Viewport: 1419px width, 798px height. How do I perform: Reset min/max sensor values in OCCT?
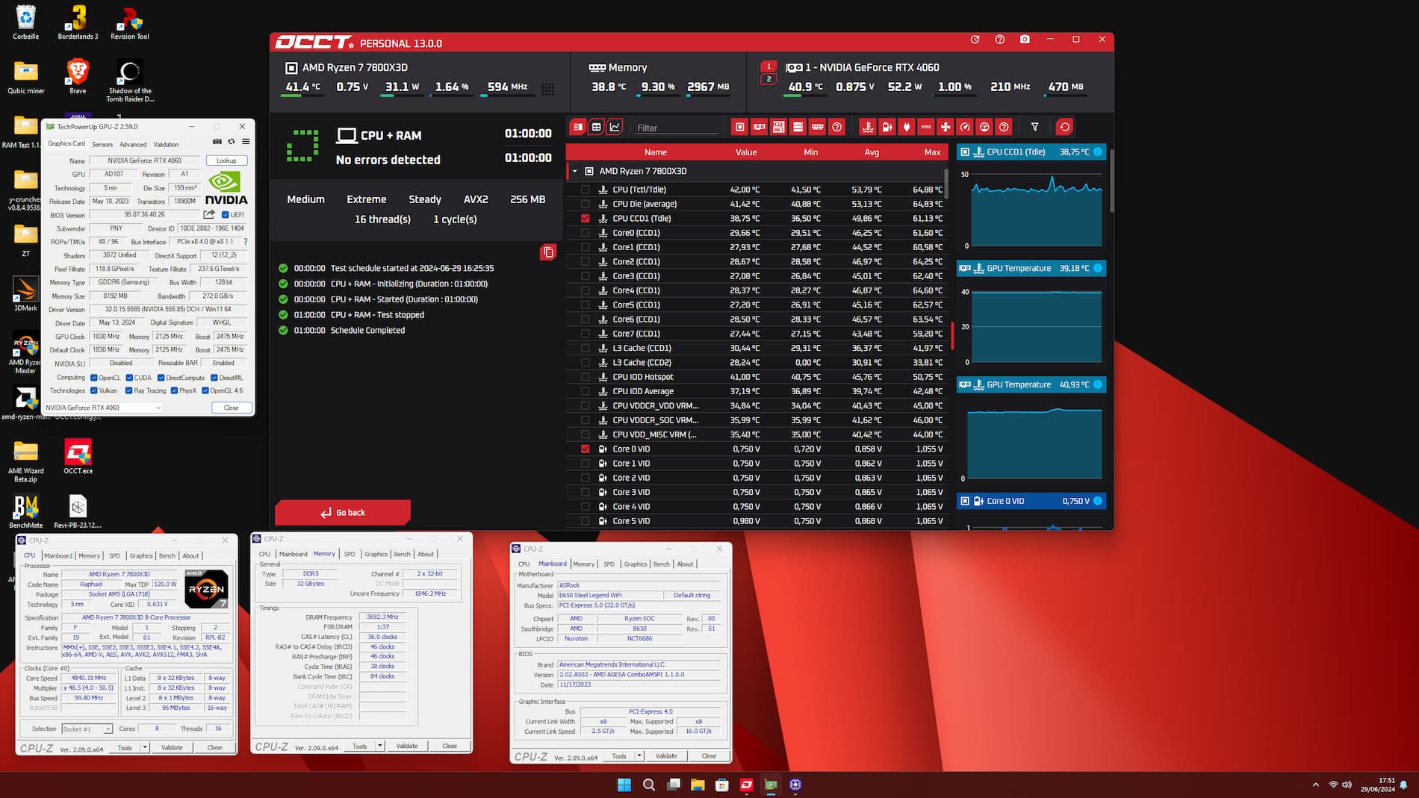1064,127
